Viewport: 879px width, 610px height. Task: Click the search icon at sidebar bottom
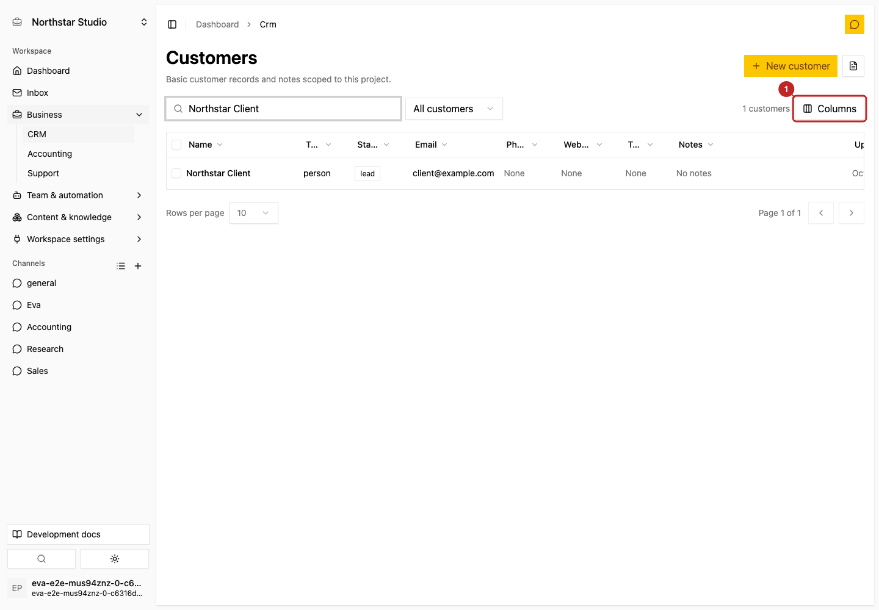click(x=42, y=559)
